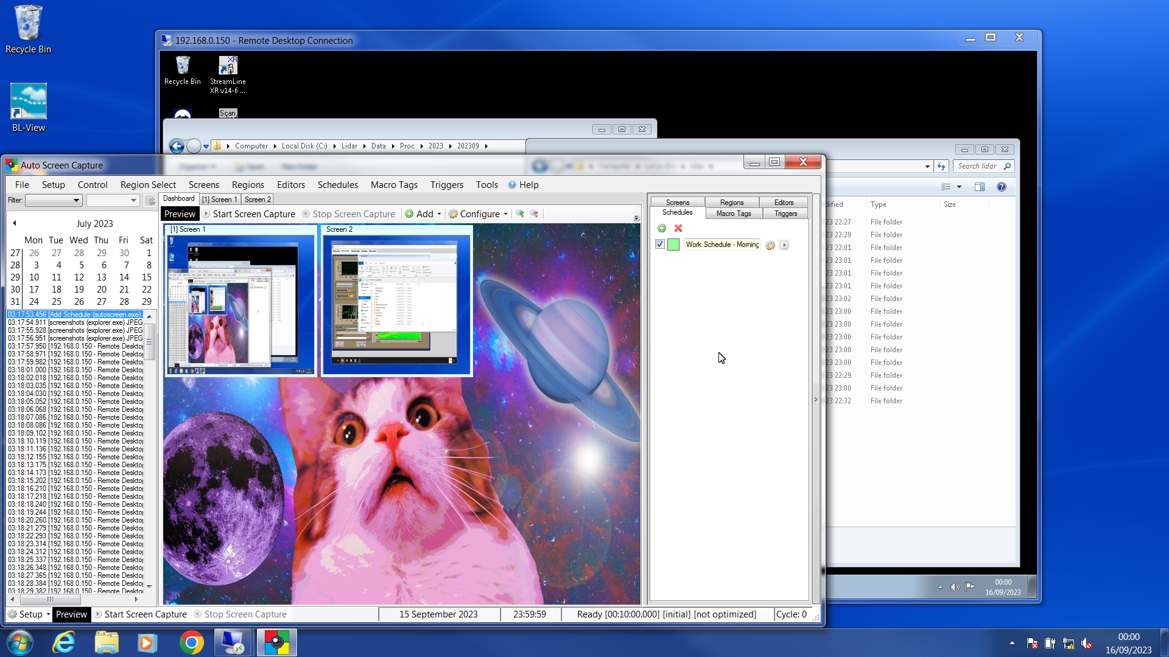Click the Preview toggle in the dashboard toolbar
The height and width of the screenshot is (657, 1169).
click(x=180, y=214)
